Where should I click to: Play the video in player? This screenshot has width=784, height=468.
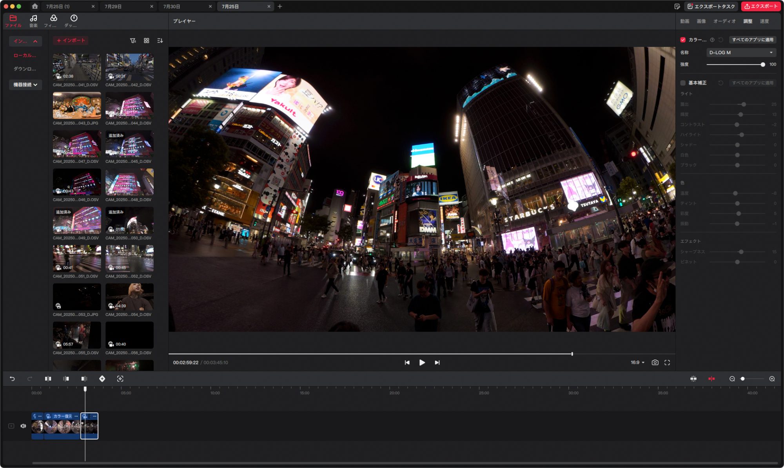click(422, 363)
